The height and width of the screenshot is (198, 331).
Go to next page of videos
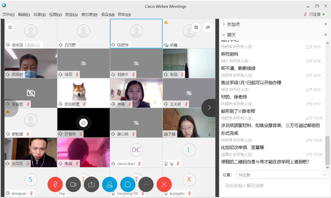(209, 108)
